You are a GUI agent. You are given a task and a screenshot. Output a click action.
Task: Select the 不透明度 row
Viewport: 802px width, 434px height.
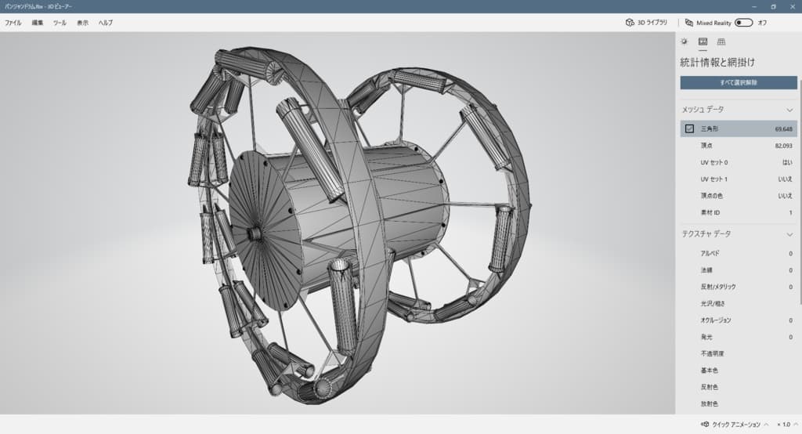click(739, 353)
